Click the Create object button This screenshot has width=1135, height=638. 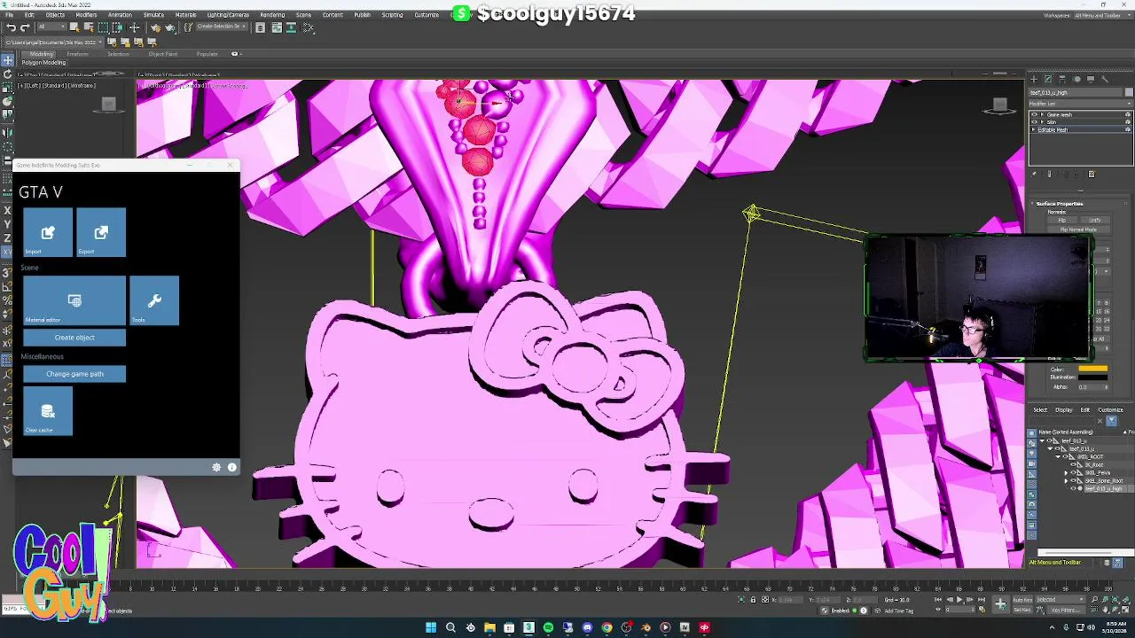click(74, 338)
